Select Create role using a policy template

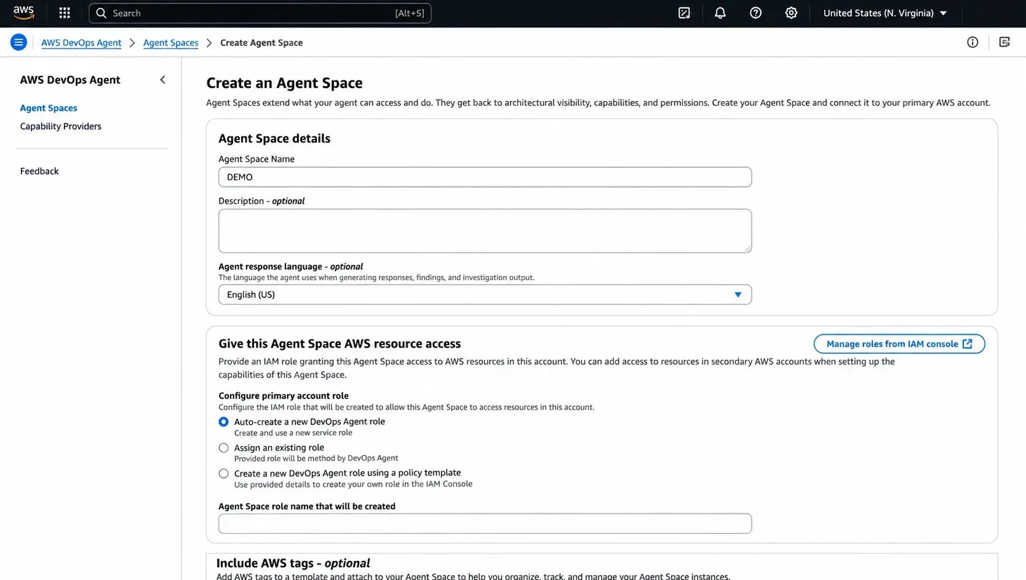pos(223,474)
